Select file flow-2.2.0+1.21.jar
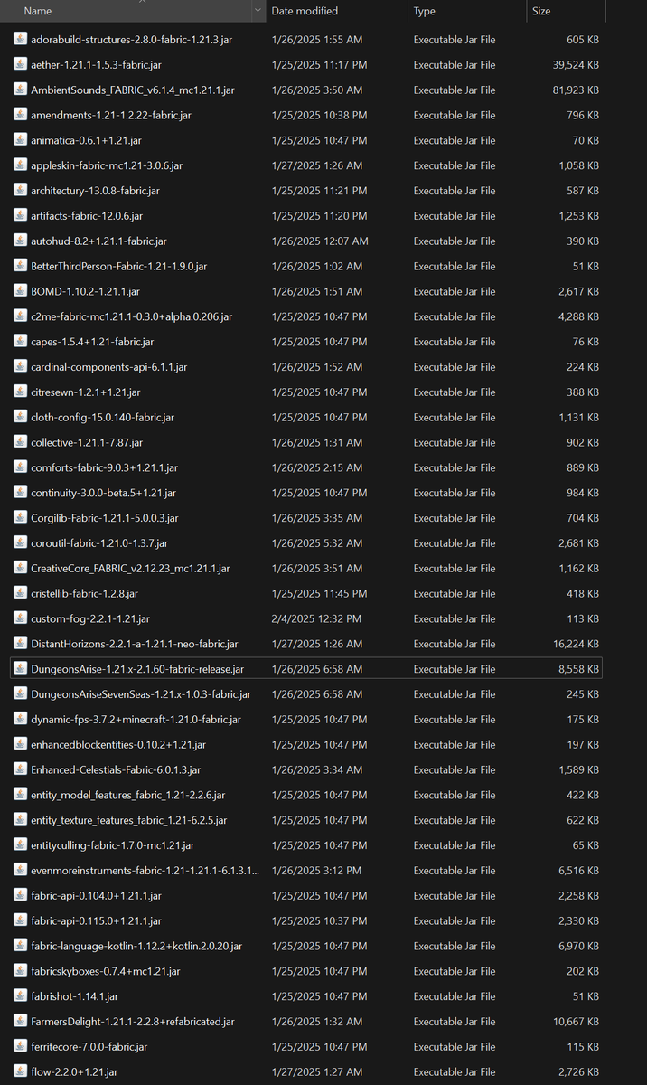 click(74, 1072)
